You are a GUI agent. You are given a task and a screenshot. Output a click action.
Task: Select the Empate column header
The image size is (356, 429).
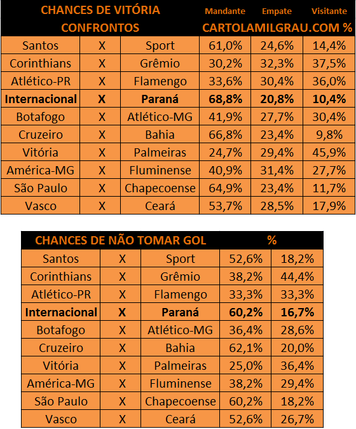click(277, 11)
